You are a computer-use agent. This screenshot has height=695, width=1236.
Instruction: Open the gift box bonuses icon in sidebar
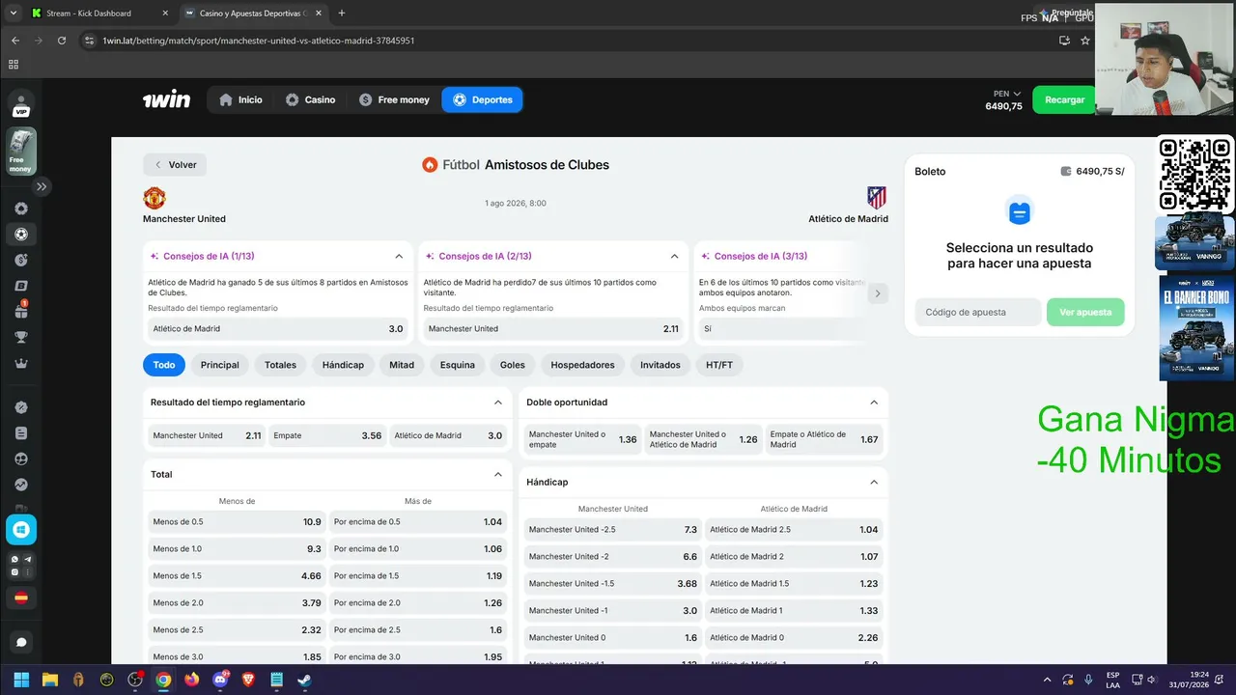pos(21,311)
